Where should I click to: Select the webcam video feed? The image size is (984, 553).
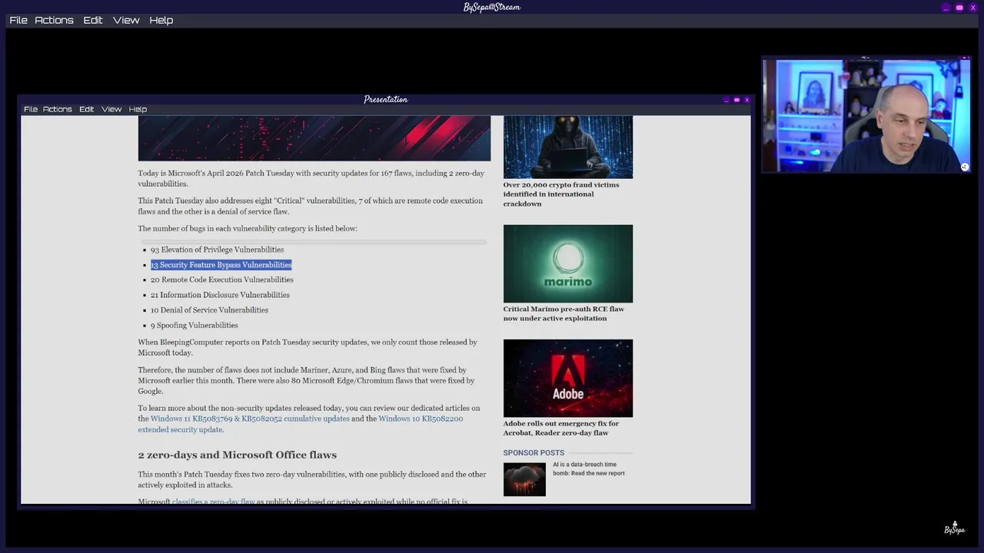click(x=866, y=116)
